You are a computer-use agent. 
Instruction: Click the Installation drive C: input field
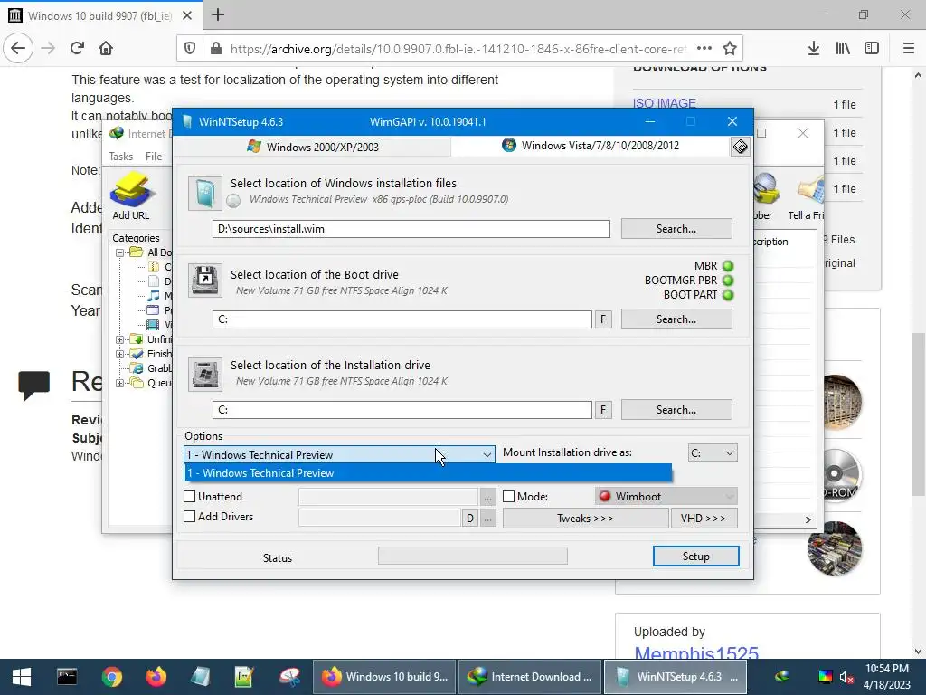pyautogui.click(x=402, y=410)
